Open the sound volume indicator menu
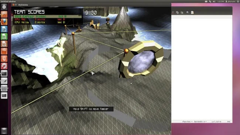Image resolution: width=240 pixels, height=135 pixels. pyautogui.click(x=214, y=1)
